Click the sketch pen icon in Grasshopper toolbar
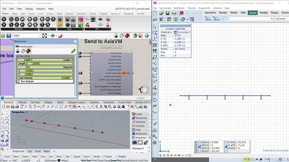The image size is (289, 162). [x=60, y=36]
